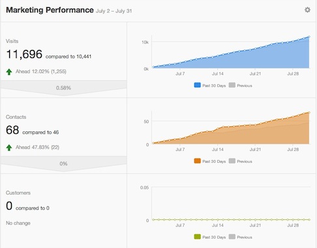Click the 68 contacts number
The image size is (317, 248).
click(12, 130)
